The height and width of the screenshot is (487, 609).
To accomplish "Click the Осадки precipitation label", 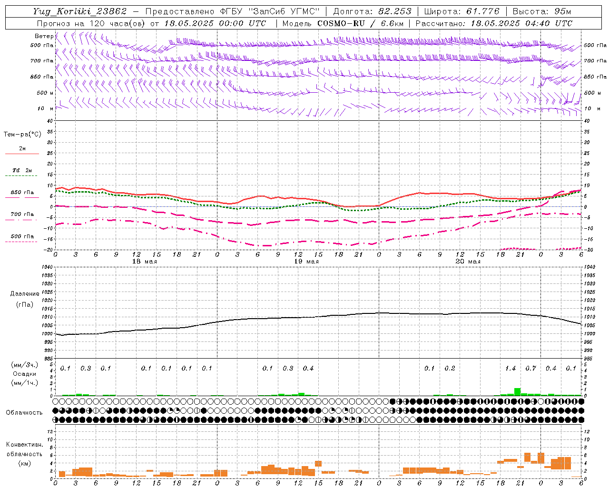I will [x=25, y=374].
